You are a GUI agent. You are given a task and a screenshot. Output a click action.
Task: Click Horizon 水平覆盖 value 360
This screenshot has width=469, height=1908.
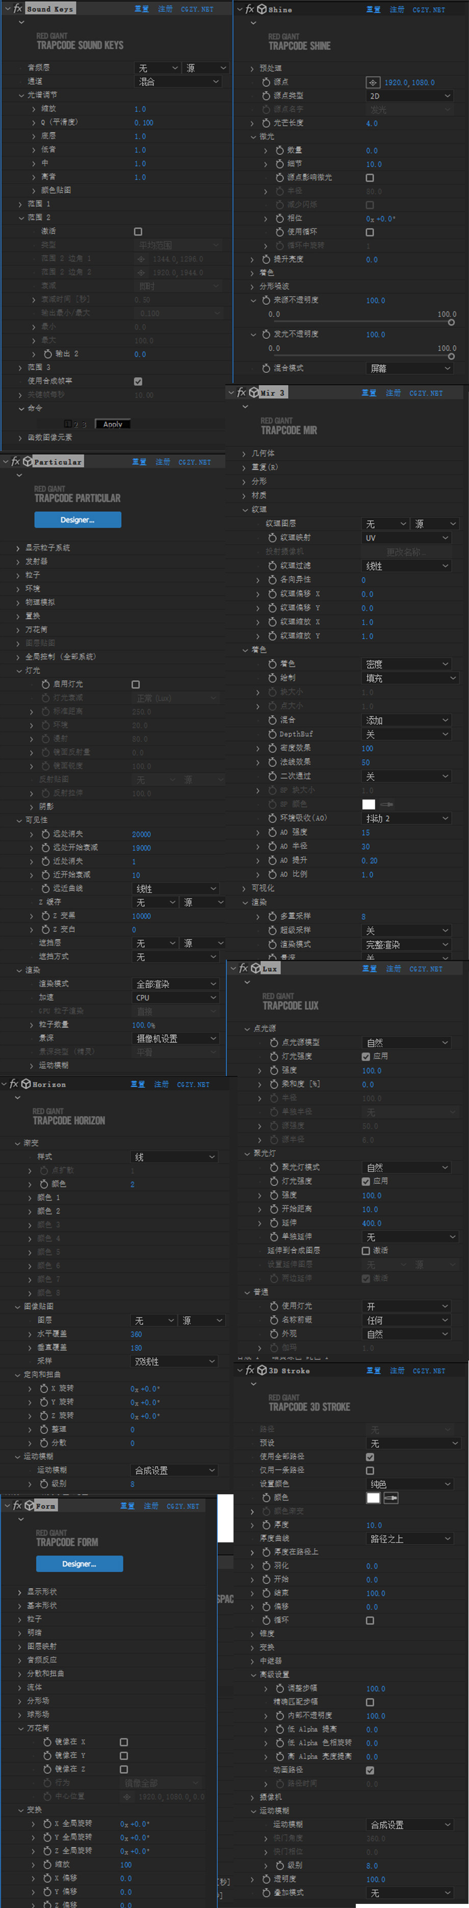click(136, 1334)
